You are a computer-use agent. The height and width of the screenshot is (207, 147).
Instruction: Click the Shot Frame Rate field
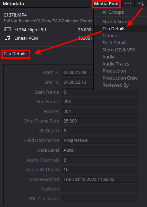click(x=100, y=121)
